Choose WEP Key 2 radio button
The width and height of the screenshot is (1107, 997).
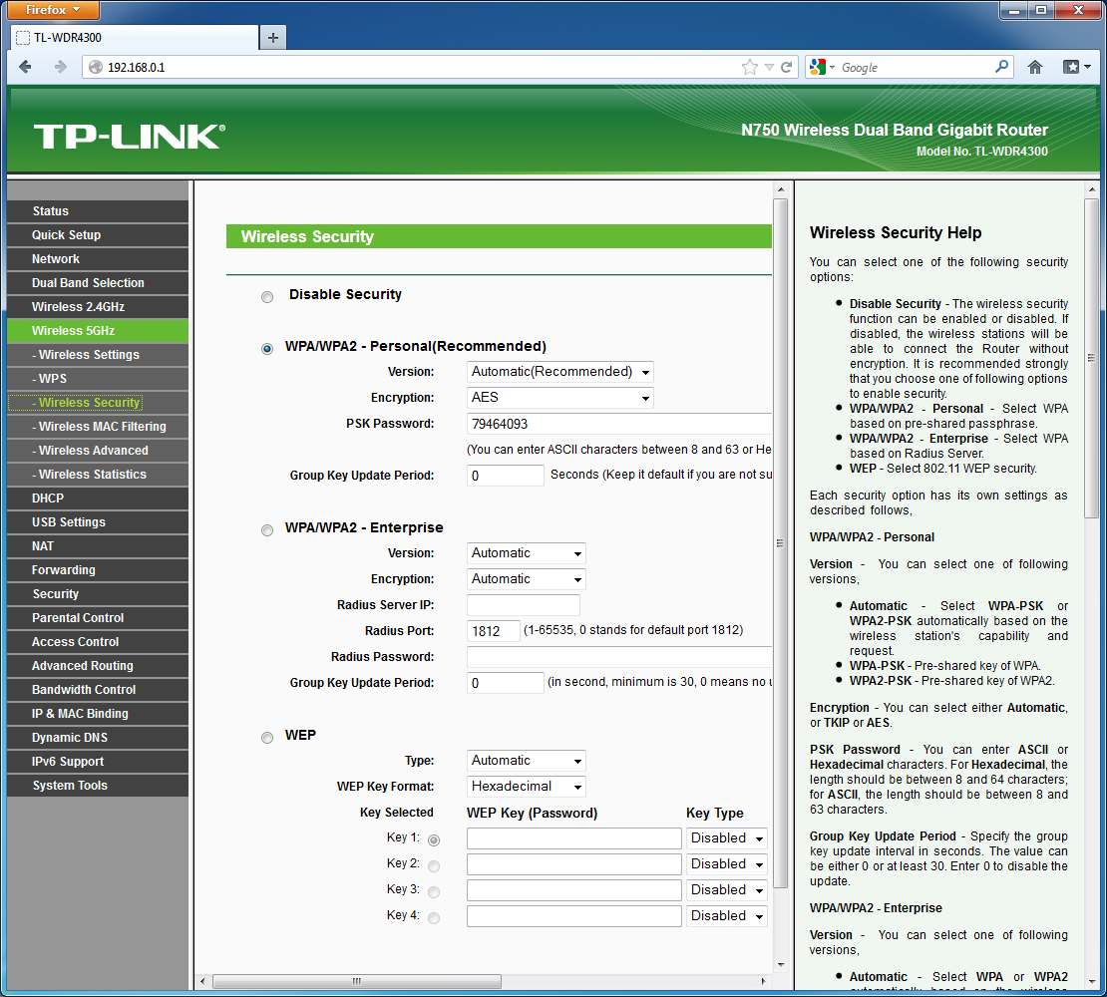pyautogui.click(x=434, y=865)
